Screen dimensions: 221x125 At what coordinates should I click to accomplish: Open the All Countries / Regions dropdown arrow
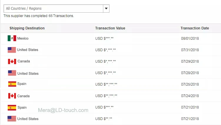(x=106, y=9)
